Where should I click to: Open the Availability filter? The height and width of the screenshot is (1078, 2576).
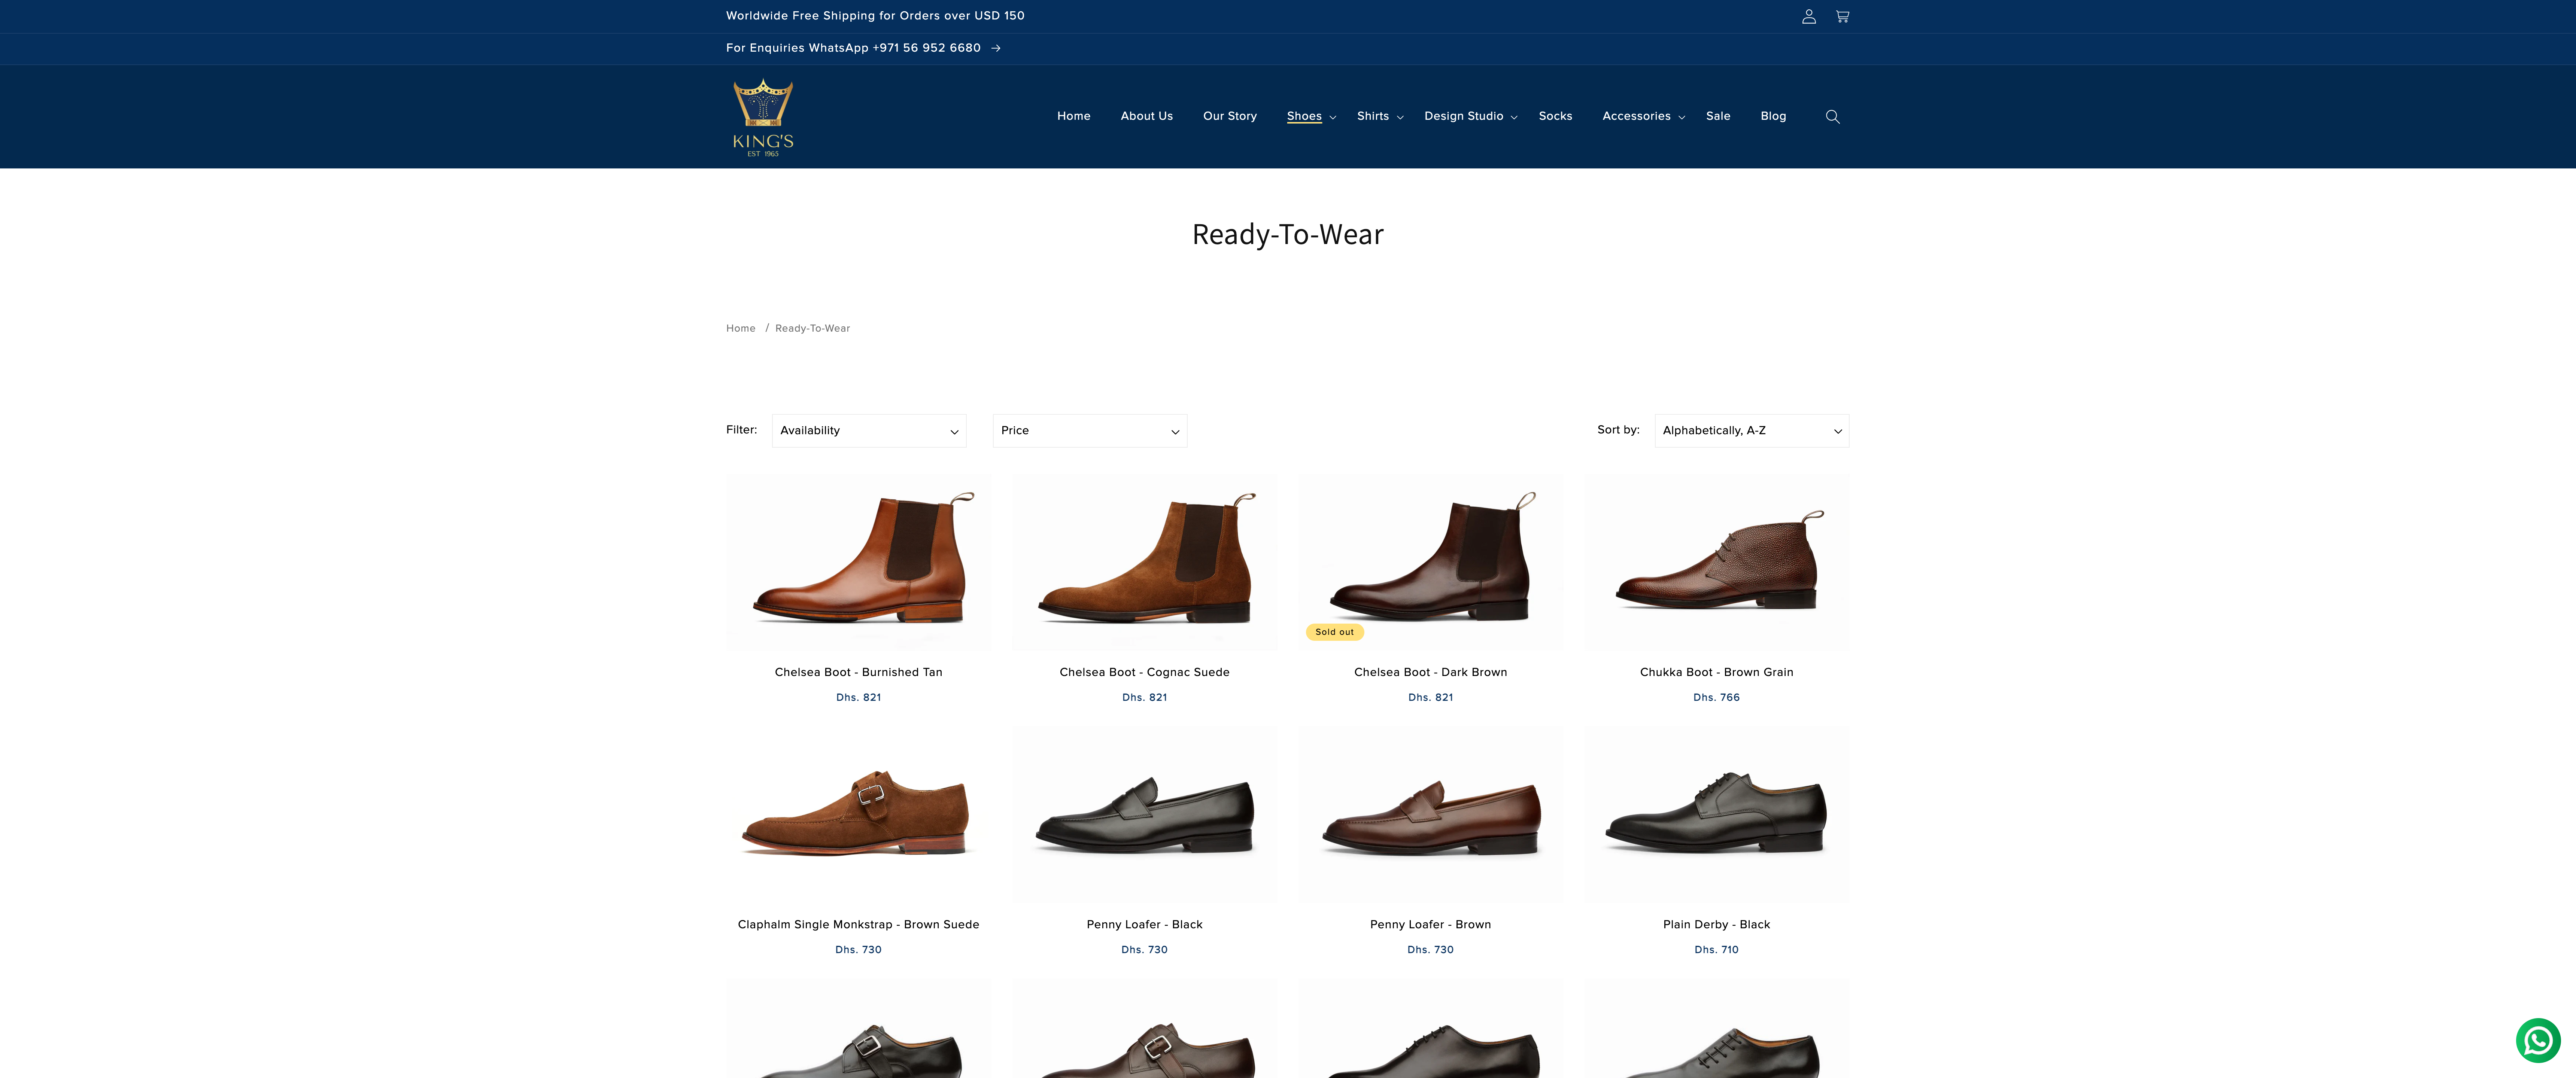point(868,430)
